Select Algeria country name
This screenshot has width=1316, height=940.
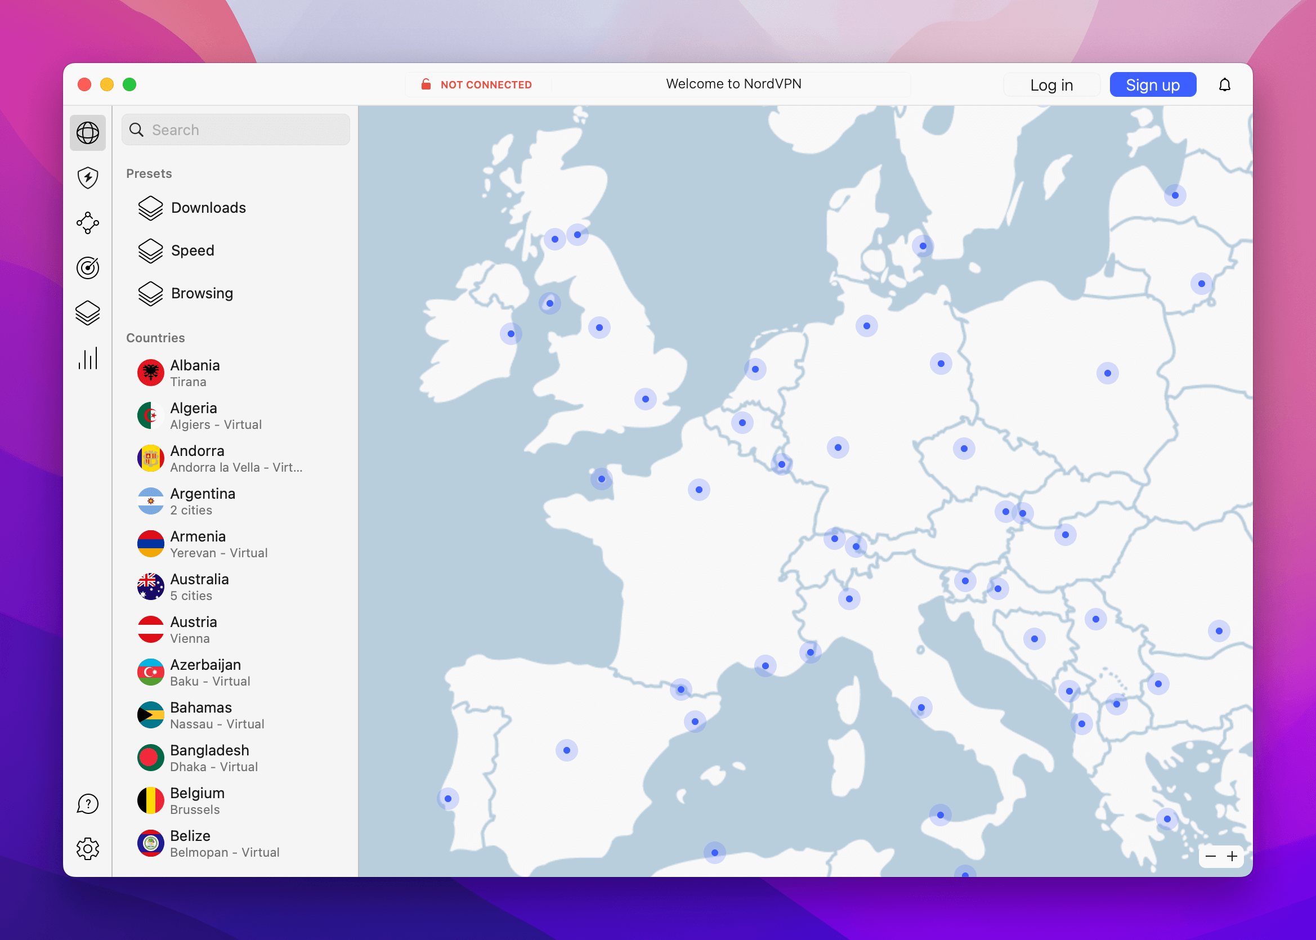tap(193, 408)
